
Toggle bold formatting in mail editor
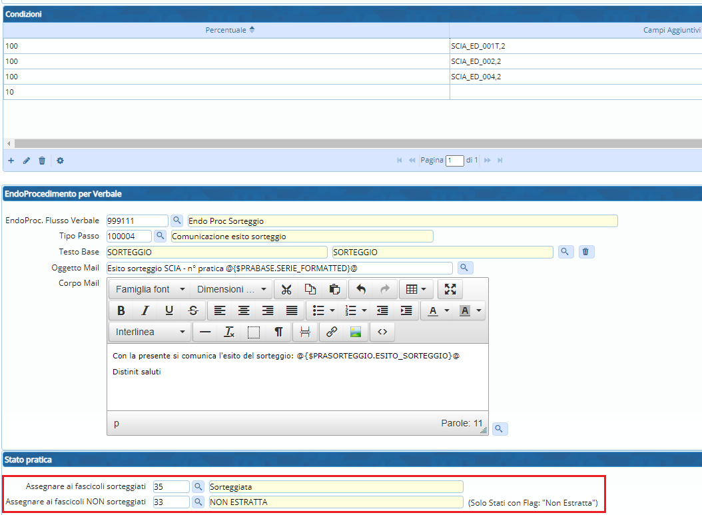[121, 310]
